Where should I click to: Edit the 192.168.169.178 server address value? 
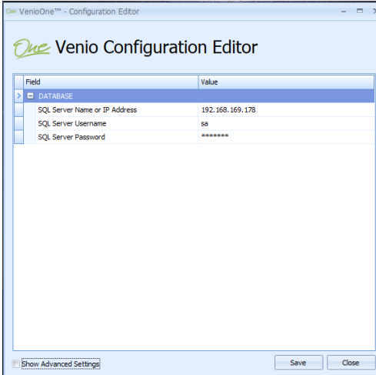(286, 110)
